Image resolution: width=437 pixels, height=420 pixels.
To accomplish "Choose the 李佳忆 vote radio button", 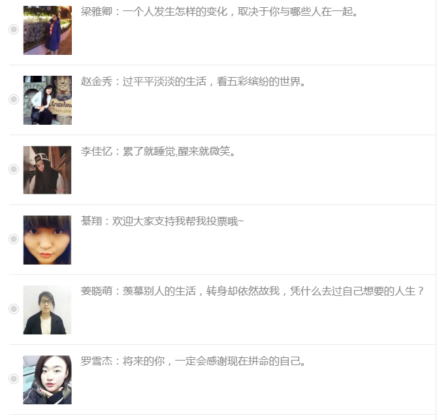I will [14, 169].
